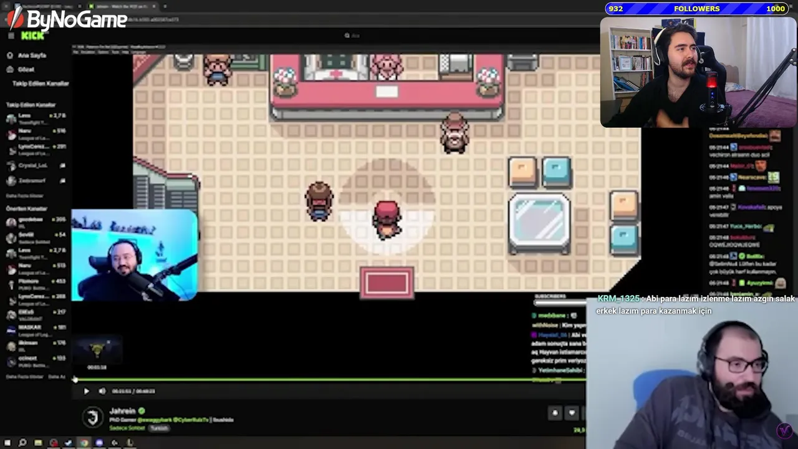Open the Naru followed channel with 516 viewers
The image size is (798, 449).
36,133
